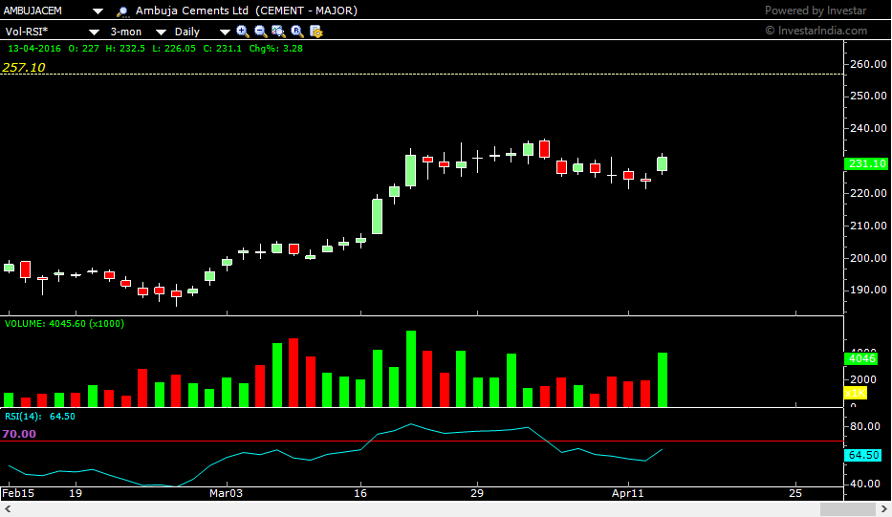Image resolution: width=892 pixels, height=517 pixels.
Task: Click the 16 date axis label
Action: 360,493
